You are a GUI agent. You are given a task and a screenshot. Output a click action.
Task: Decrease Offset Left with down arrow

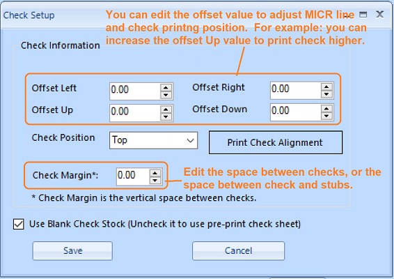[x=166, y=95]
